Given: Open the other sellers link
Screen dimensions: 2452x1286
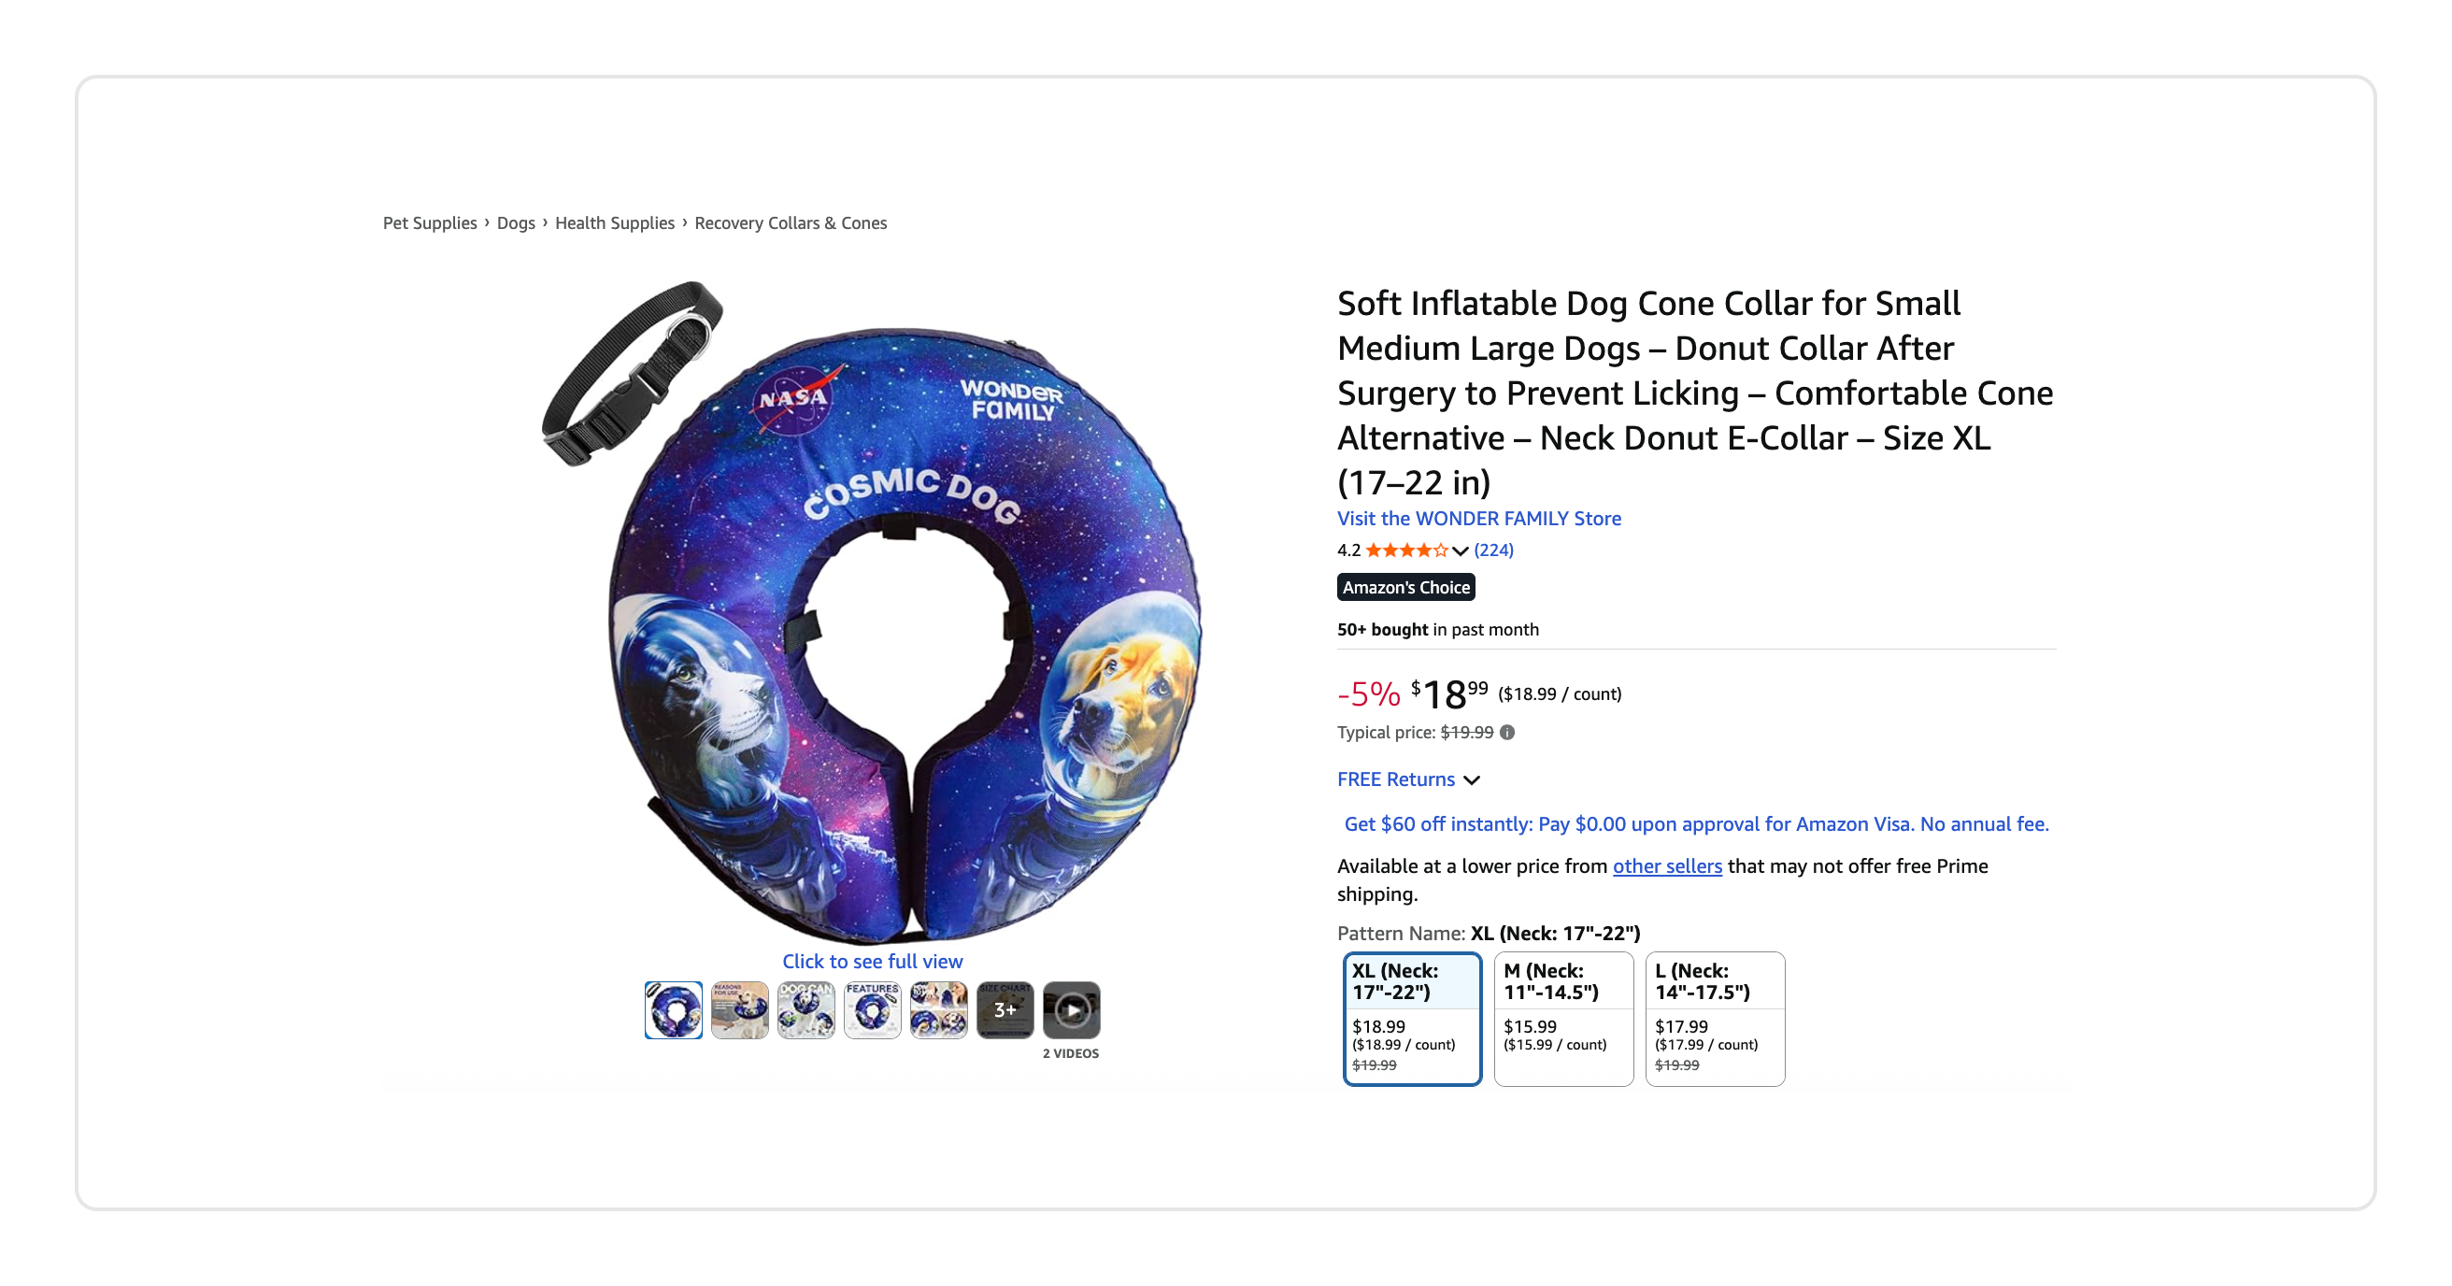Looking at the screenshot, I should click(x=1667, y=866).
